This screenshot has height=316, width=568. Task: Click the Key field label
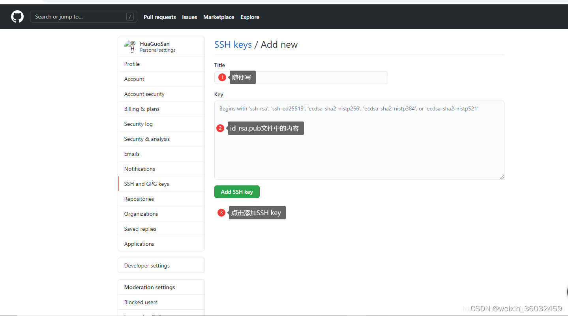[219, 94]
